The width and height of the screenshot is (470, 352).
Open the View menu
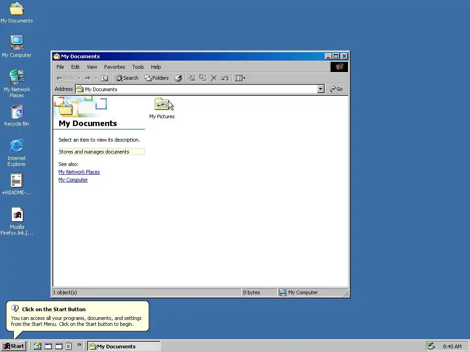[92, 67]
